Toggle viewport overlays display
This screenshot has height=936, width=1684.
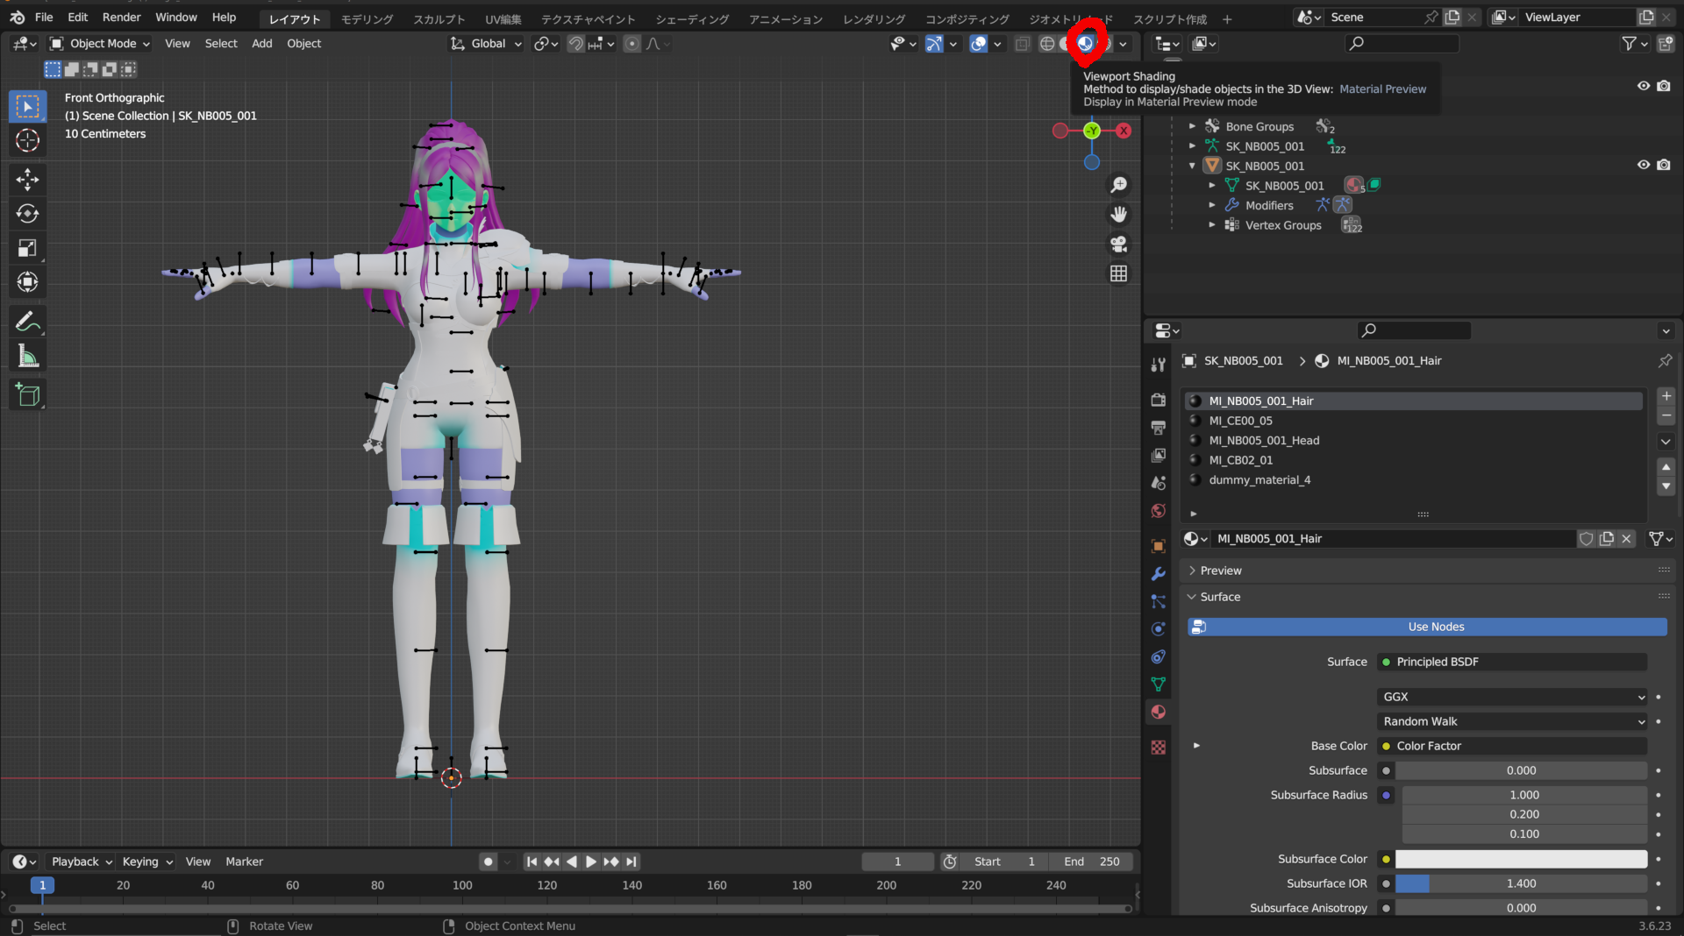979,44
